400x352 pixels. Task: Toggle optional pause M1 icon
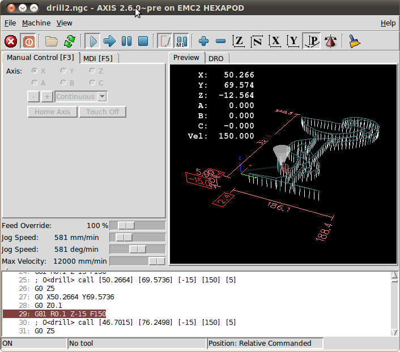coord(181,41)
